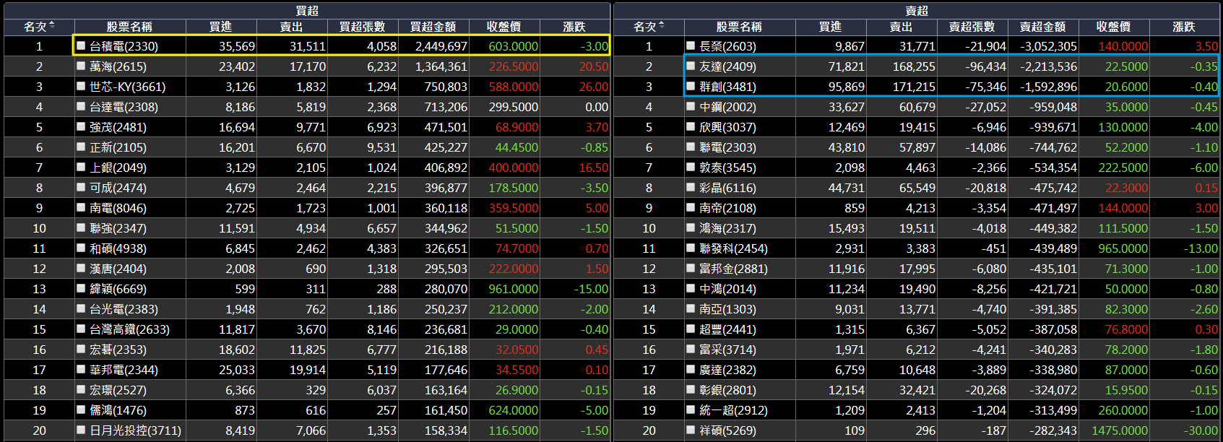Select change value -15.00 for 緯穎

[x=591, y=289]
